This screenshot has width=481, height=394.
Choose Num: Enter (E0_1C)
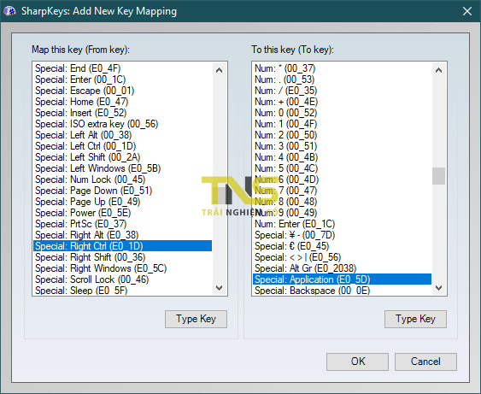pos(342,224)
